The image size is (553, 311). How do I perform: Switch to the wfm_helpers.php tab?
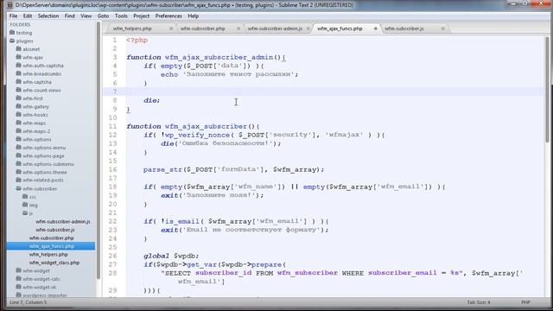(x=132, y=29)
